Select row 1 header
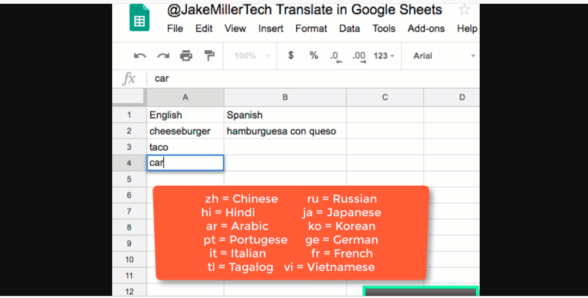Screen dimensions: 588x298 pyautogui.click(x=130, y=115)
